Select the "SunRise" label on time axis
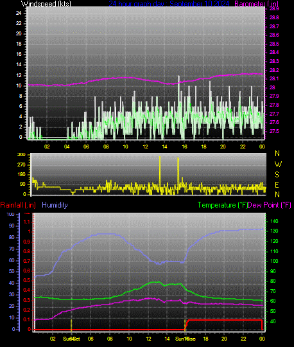This screenshot has height=347, width=294. coord(186,339)
